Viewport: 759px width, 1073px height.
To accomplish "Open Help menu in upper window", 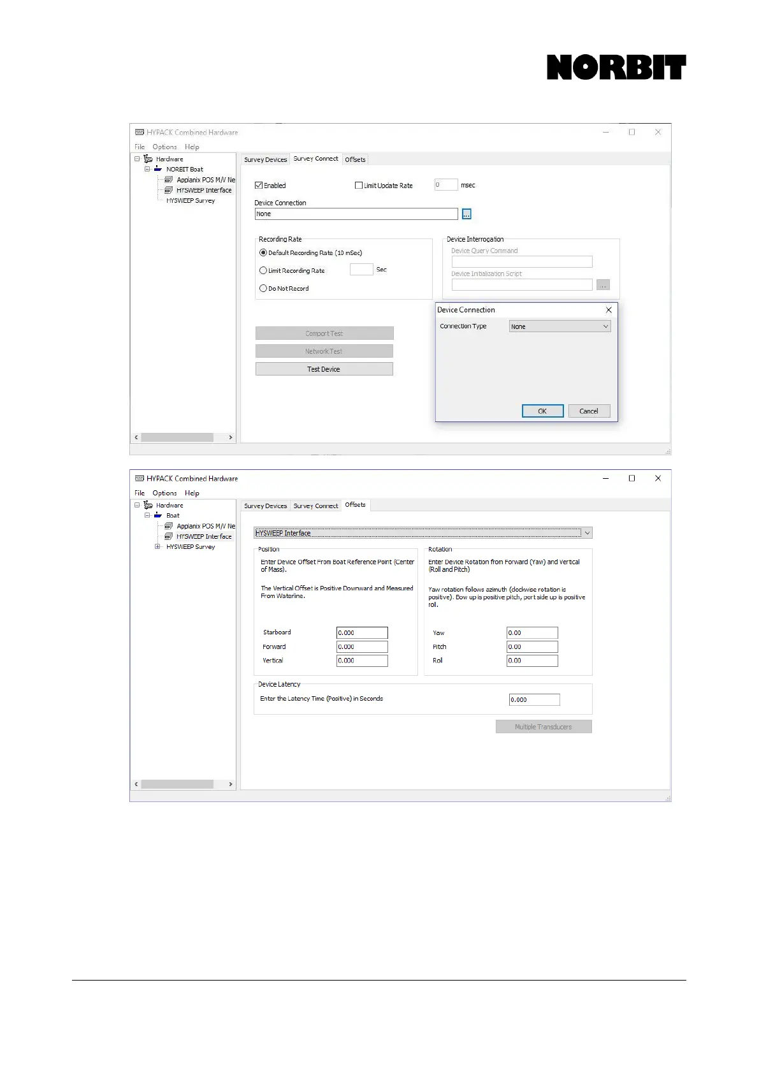I will pyautogui.click(x=192, y=147).
